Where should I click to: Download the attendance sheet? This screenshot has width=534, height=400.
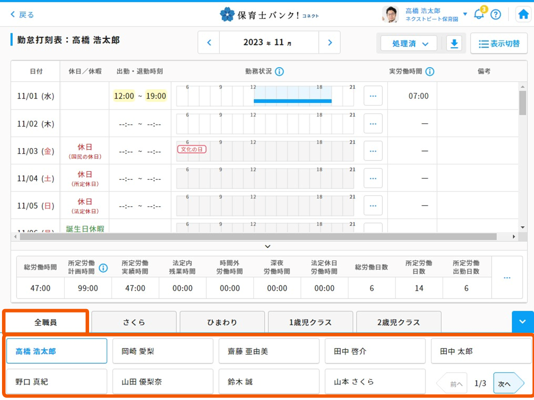pyautogui.click(x=454, y=43)
